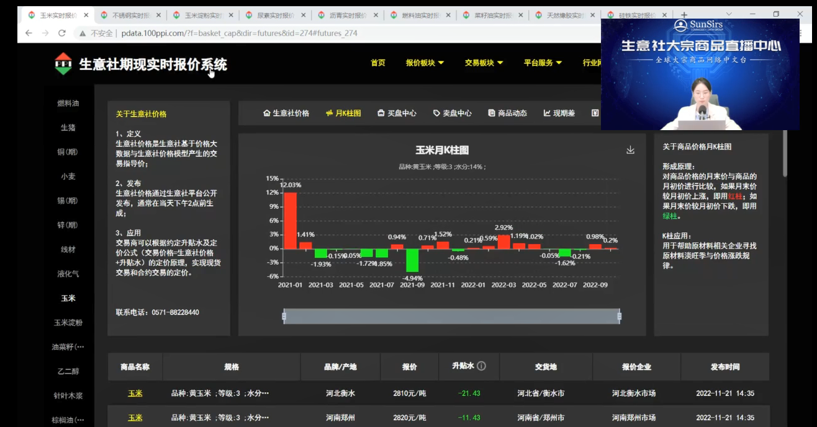Open the 生意社价格 tab
This screenshot has height=427, width=817.
pyautogui.click(x=286, y=113)
